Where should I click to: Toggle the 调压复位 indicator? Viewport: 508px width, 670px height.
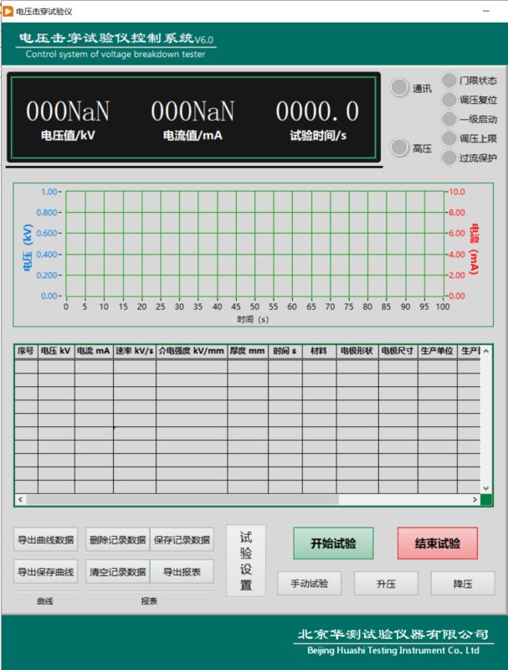click(449, 100)
